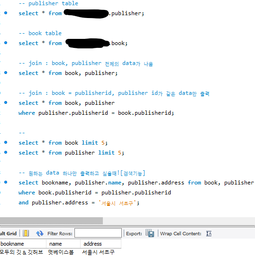This screenshot has width=255, height=258.
Task: Click the 'Filter Rows:' label
Action: click(60, 233)
